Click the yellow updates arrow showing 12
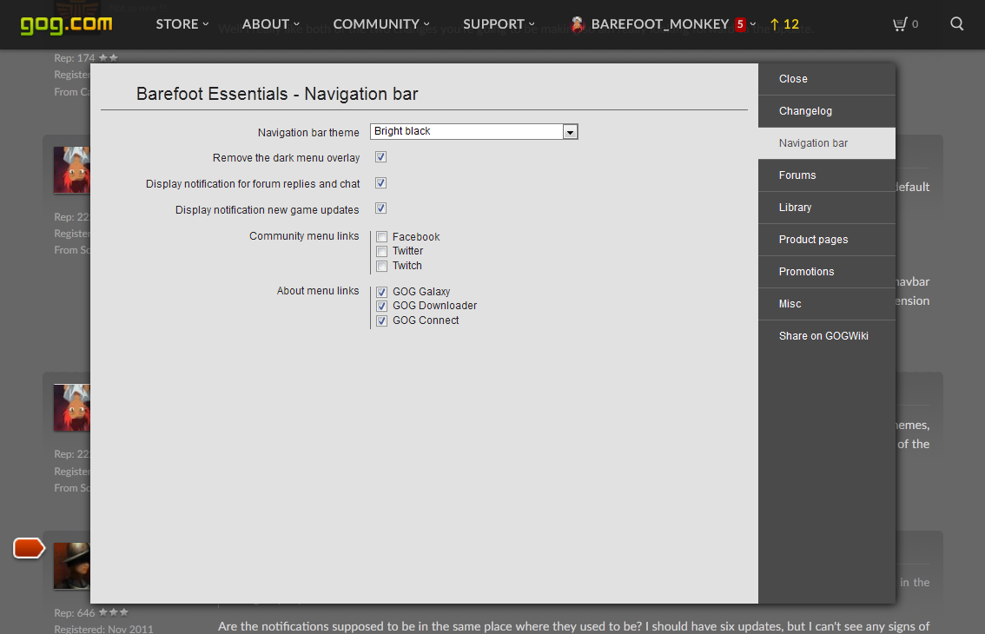The height and width of the screenshot is (634, 985). [x=784, y=24]
